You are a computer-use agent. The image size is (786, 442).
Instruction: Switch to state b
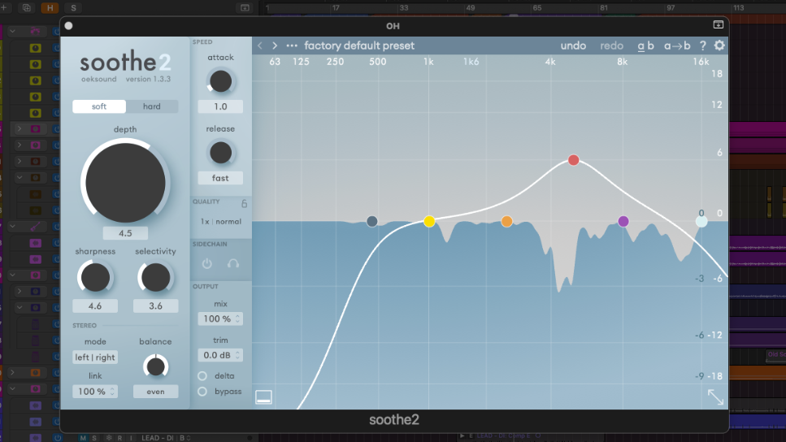[650, 45]
